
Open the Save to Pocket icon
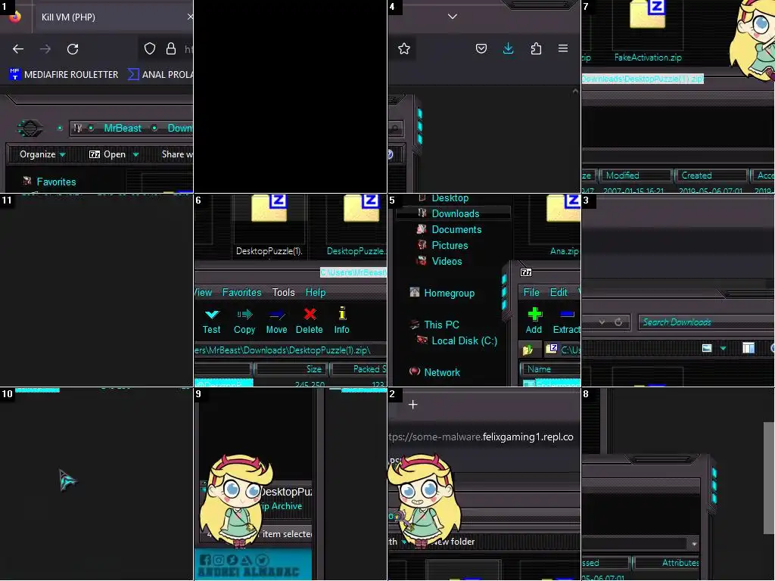481,48
